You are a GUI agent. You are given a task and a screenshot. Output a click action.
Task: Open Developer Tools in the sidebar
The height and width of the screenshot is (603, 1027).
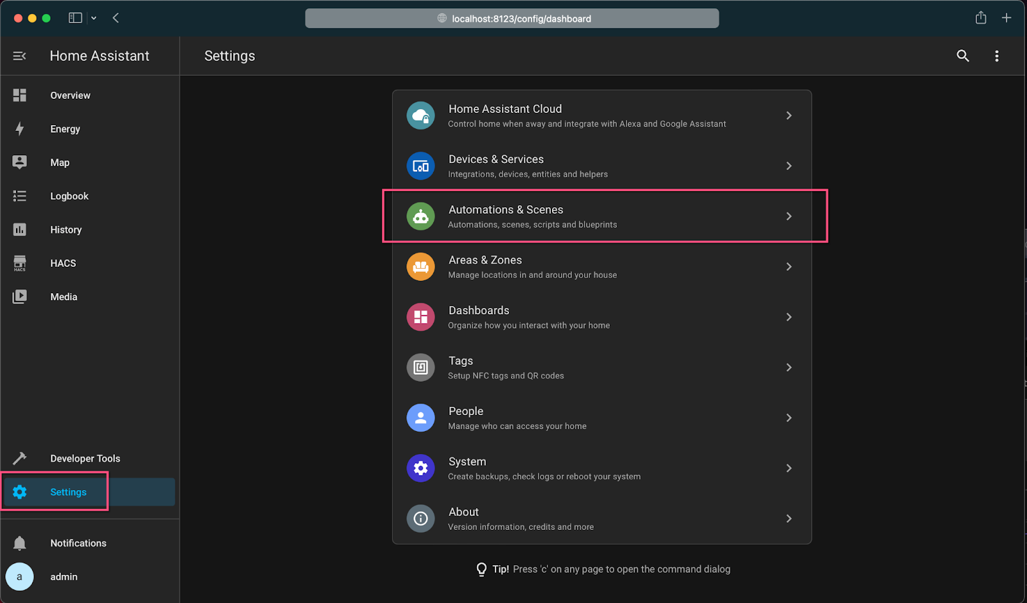tap(85, 459)
